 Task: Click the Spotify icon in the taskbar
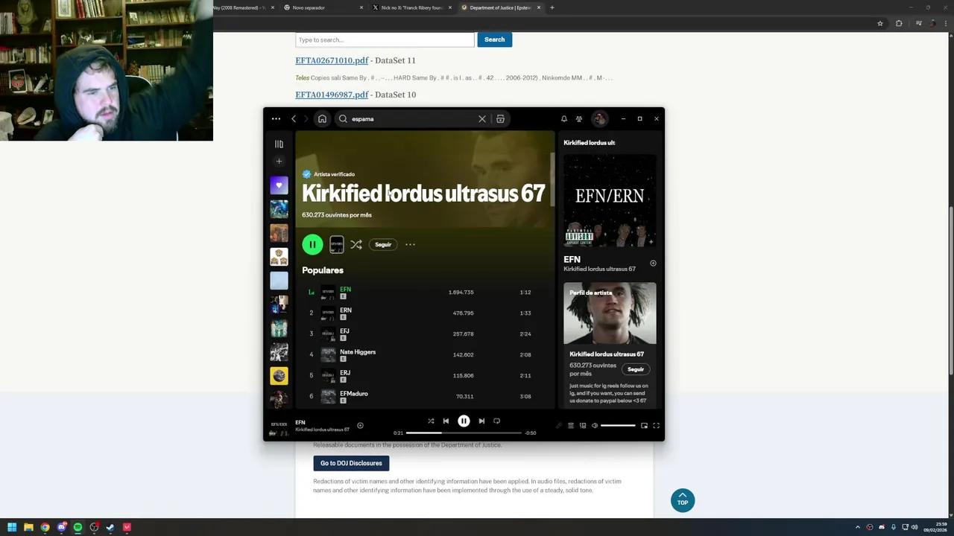[x=78, y=527]
